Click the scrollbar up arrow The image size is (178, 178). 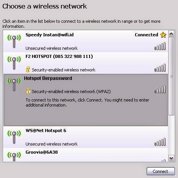pyautogui.click(x=171, y=34)
